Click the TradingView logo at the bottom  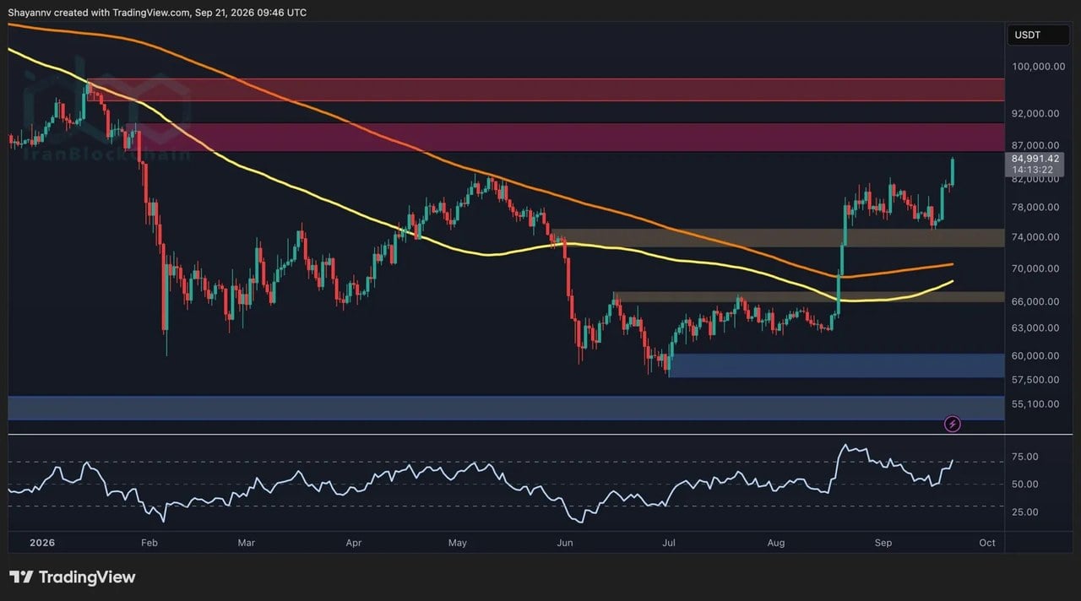pos(73,577)
